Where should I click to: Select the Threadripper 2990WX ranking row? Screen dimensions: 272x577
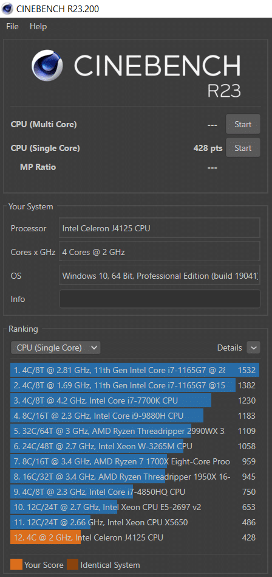135,431
